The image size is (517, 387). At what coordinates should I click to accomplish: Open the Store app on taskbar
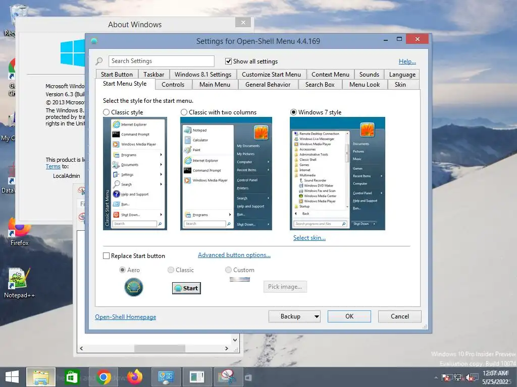click(72, 377)
